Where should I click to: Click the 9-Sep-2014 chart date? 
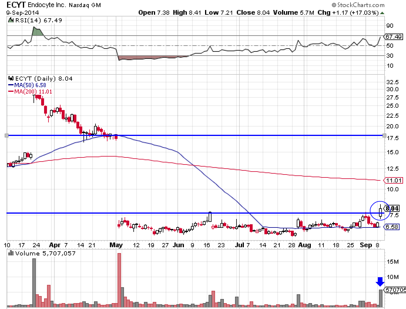click(x=23, y=13)
